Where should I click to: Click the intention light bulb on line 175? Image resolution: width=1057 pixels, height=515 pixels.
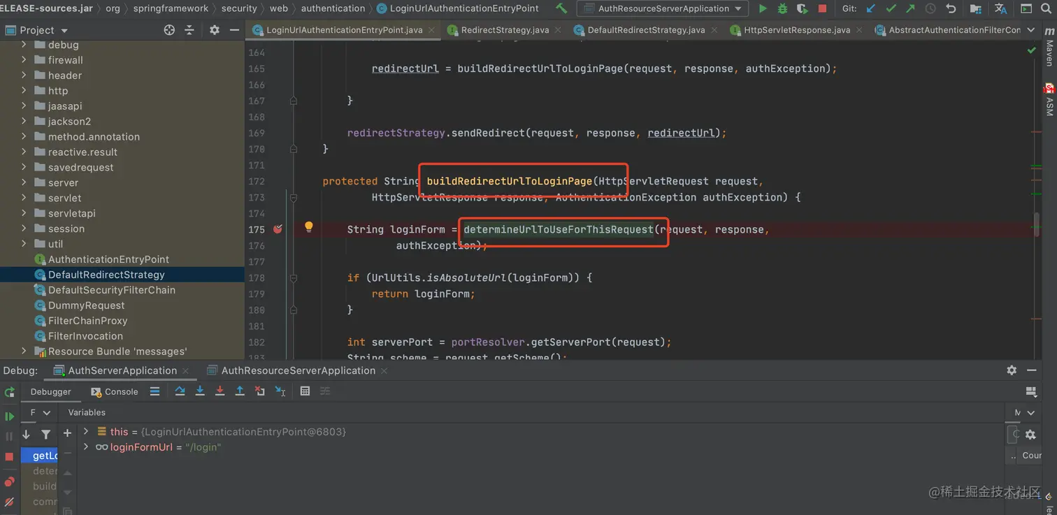click(x=308, y=227)
